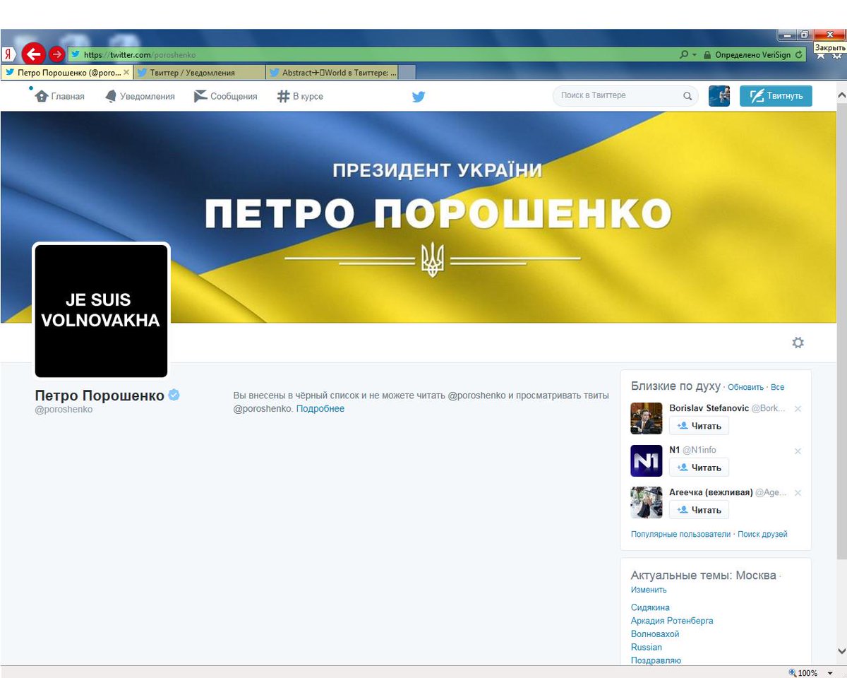847x678 pixels.
Task: Open Сообщения messages in Twitter nav
Action: click(x=226, y=96)
